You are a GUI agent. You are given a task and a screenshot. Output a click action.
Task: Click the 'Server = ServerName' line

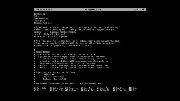click(49, 77)
